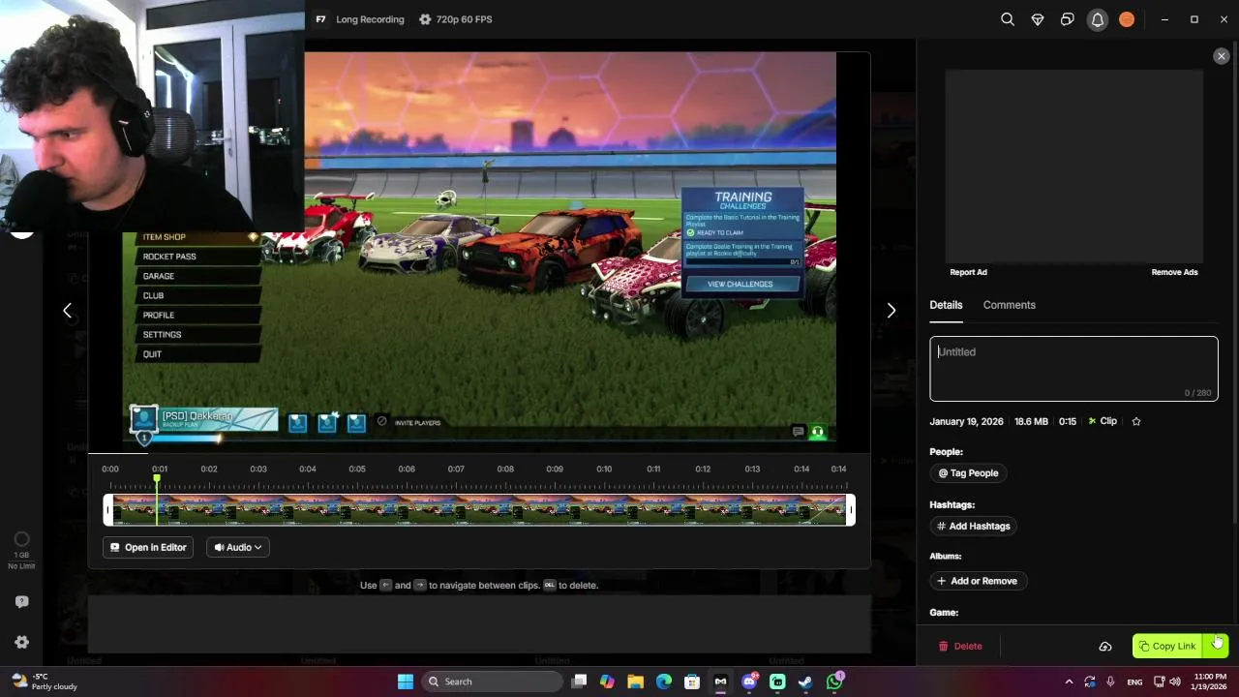Click the Tag People button
1239x697 pixels.
click(x=968, y=473)
